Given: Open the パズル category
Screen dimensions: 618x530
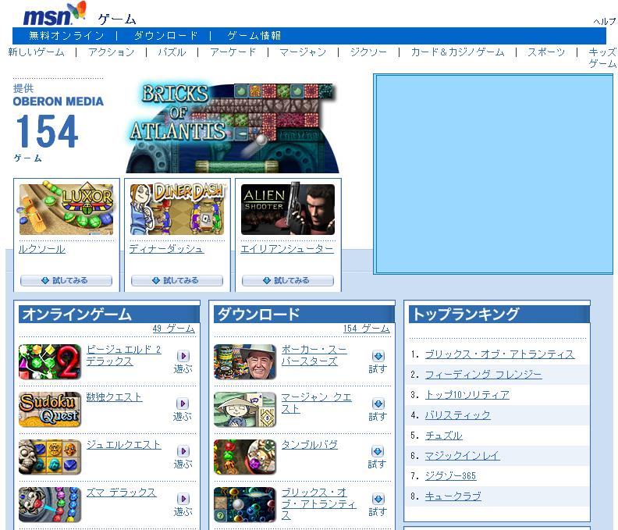Looking at the screenshot, I should pos(172,52).
